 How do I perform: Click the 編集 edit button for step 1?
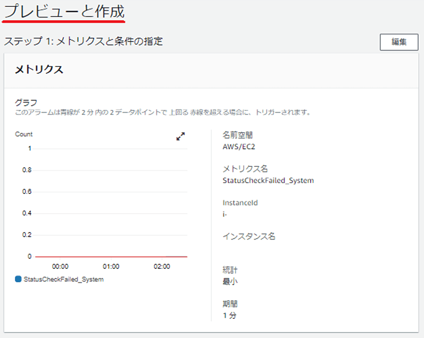pos(399,42)
